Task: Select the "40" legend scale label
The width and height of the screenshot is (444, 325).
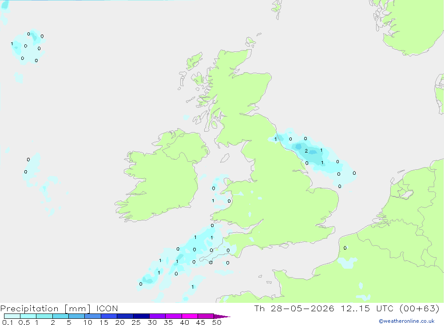Action: pyautogui.click(x=185, y=322)
